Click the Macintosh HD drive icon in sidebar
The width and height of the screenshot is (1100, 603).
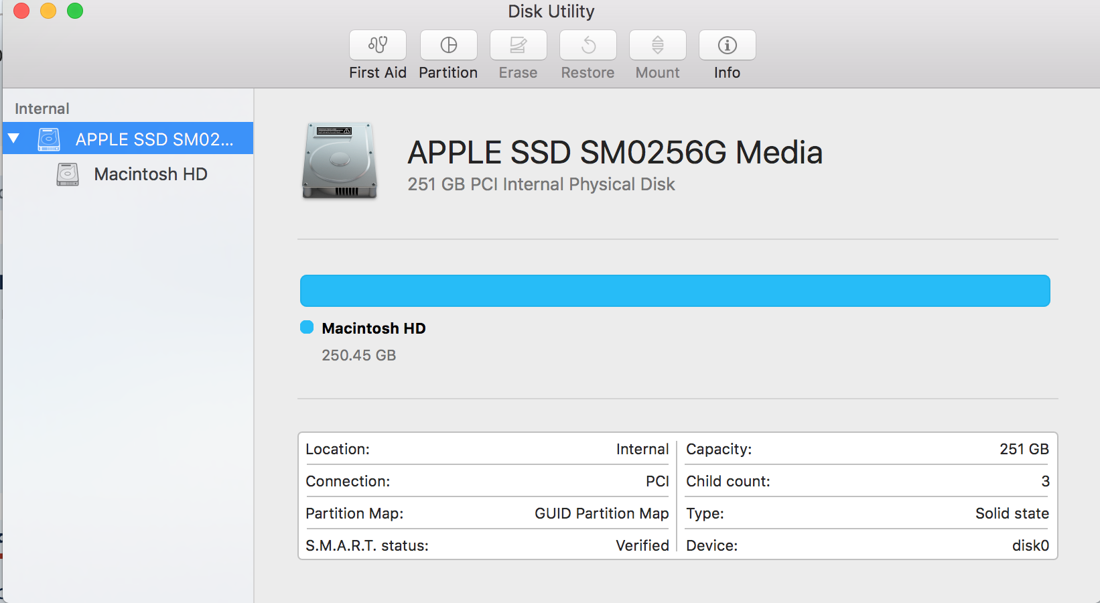click(68, 174)
